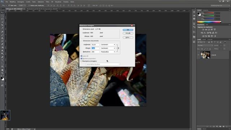This screenshot has width=231, height=130.
Task: Open Larghezza unit dropdown Centimetri
Action: [x=108, y=44]
